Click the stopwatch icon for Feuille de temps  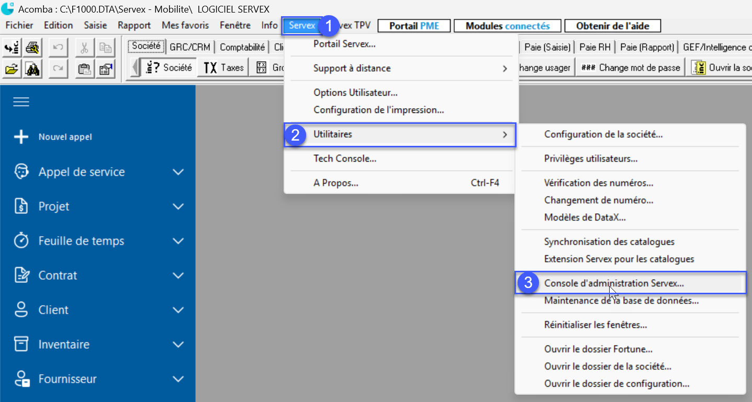pyautogui.click(x=21, y=241)
